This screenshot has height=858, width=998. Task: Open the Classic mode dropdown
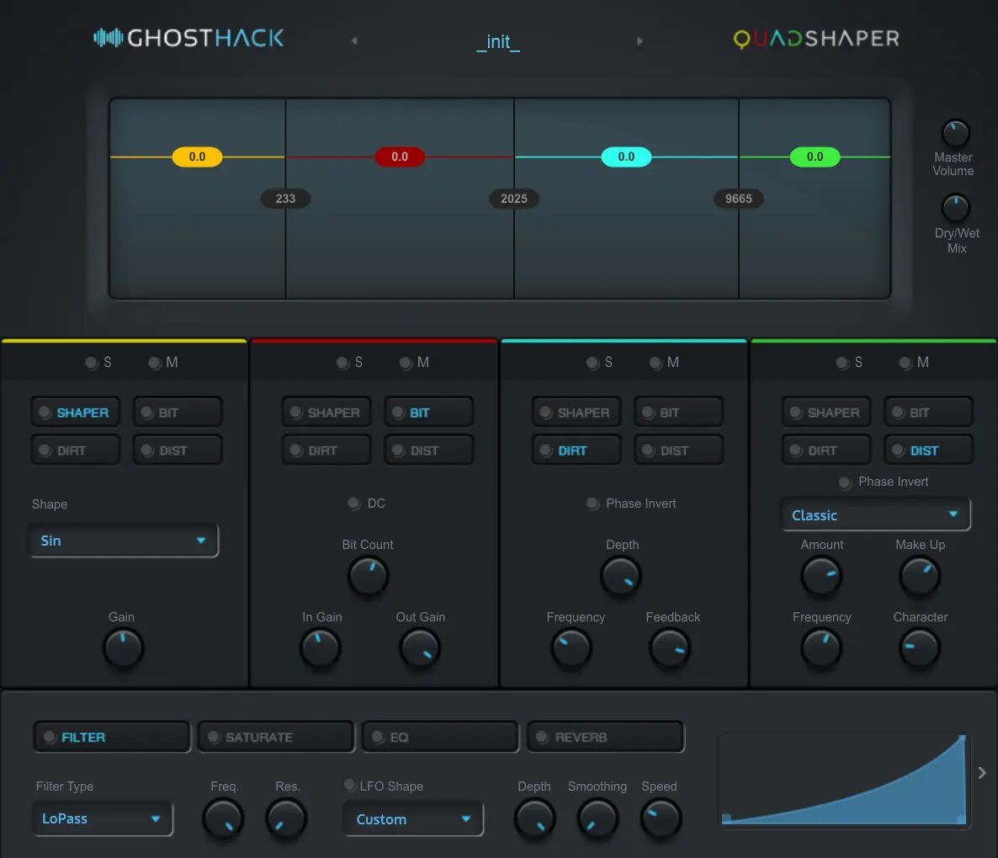[875, 514]
